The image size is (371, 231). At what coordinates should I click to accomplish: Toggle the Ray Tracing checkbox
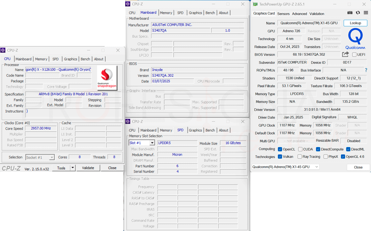click(x=299, y=156)
